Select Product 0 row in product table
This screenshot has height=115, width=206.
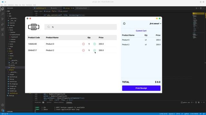coord(72,44)
